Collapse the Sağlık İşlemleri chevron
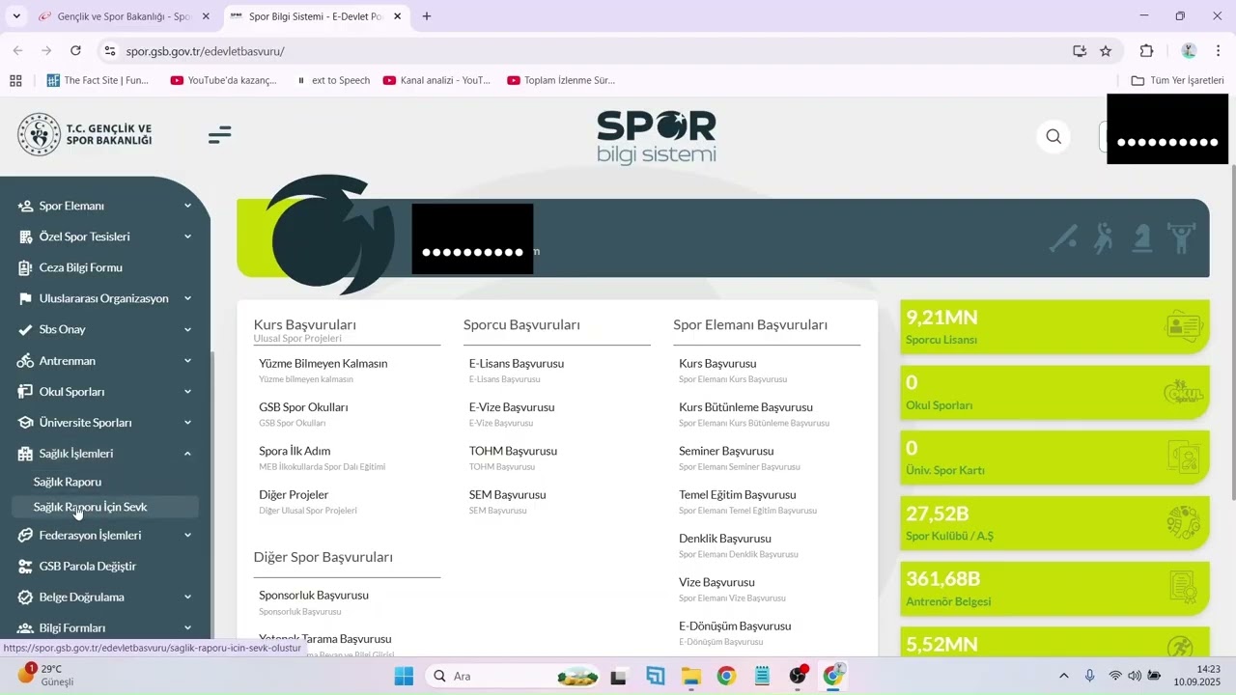Image resolution: width=1236 pixels, height=695 pixels. point(187,454)
